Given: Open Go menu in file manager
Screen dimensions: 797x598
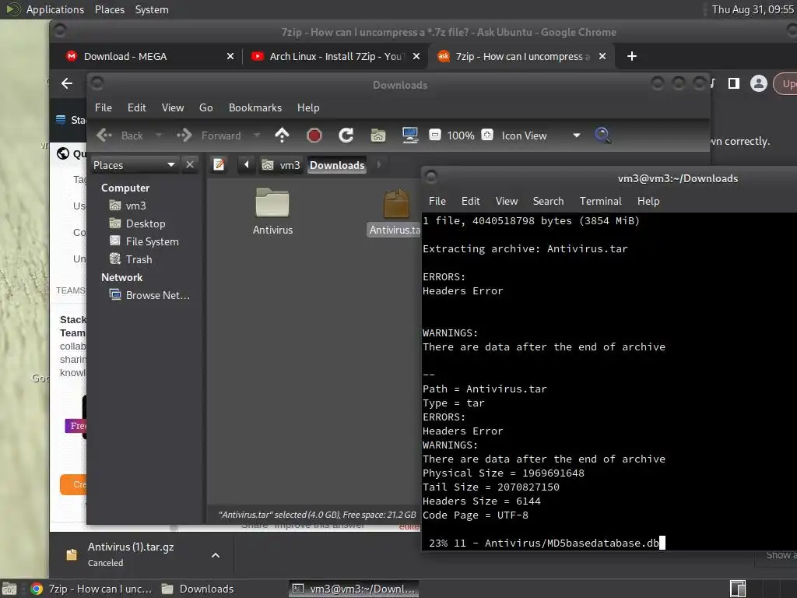Looking at the screenshot, I should click(x=205, y=107).
